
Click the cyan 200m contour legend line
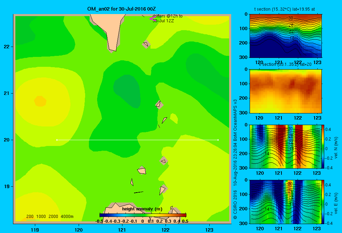(x=33, y=220)
